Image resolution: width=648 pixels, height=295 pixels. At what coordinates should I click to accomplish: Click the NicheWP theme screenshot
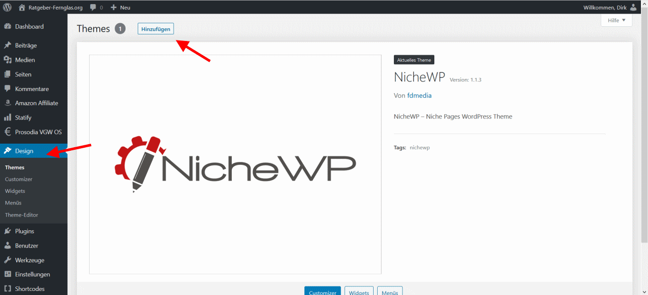235,164
